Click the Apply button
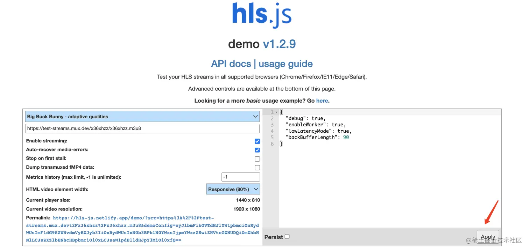529x251 pixels. [488, 236]
